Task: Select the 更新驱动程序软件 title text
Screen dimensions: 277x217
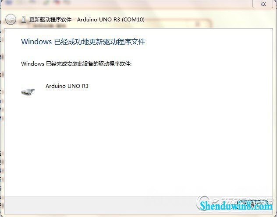Action: coord(50,19)
